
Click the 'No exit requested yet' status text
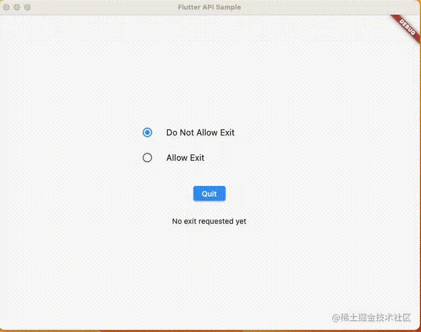coord(209,221)
